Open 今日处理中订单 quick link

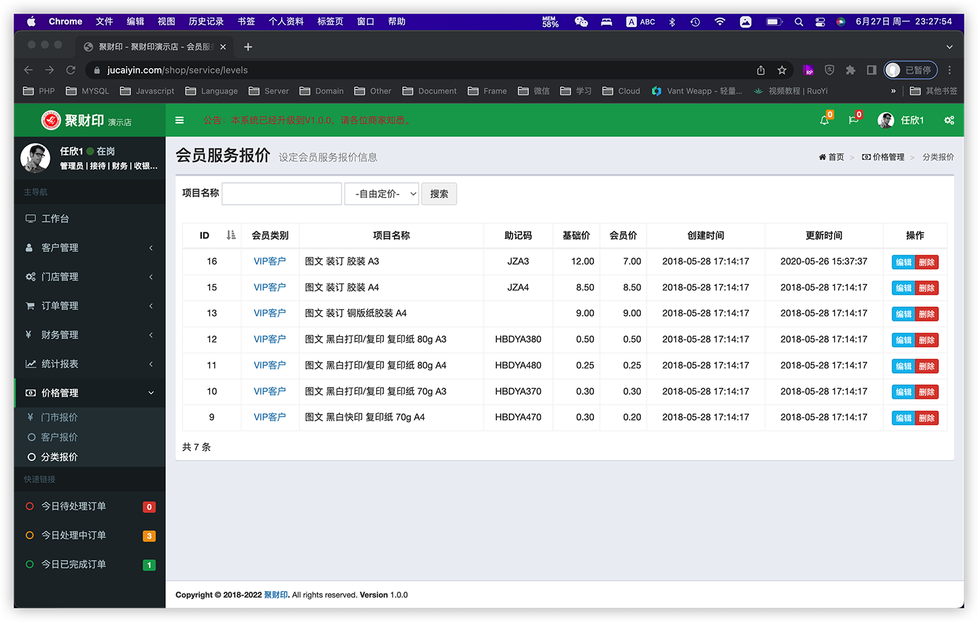(x=90, y=536)
